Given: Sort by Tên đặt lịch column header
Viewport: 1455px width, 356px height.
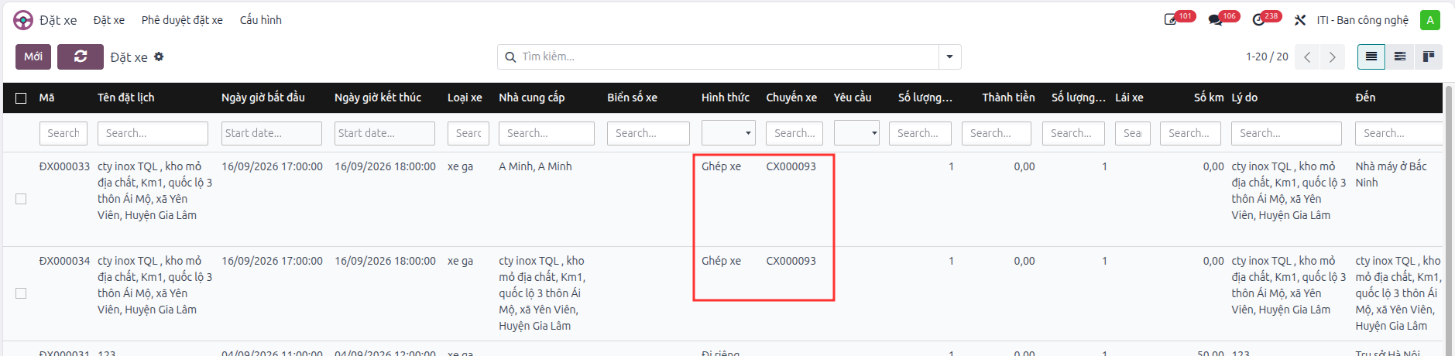Looking at the screenshot, I should click(x=126, y=98).
